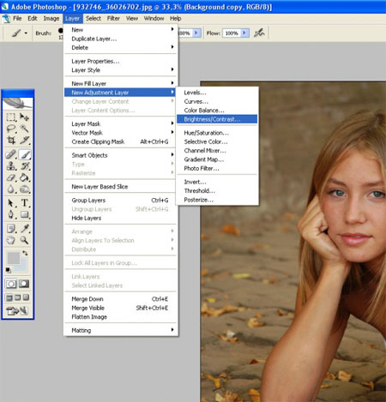
Task: Select the Rectangular Marquee tool
Action: (11, 117)
